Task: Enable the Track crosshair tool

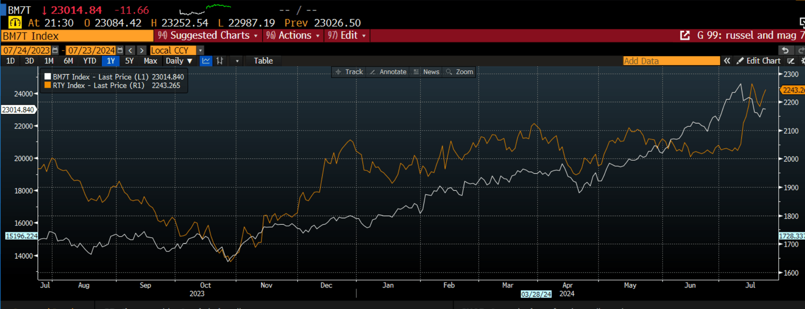Action: tap(349, 72)
